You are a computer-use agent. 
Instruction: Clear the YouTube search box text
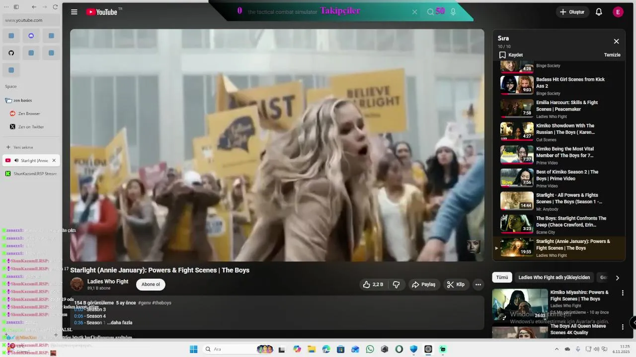[x=414, y=12]
